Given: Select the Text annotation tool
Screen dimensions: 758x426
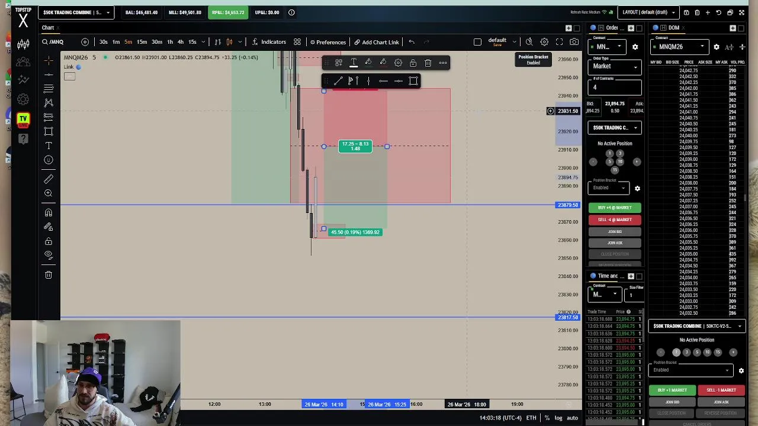Looking at the screenshot, I should click(x=49, y=146).
